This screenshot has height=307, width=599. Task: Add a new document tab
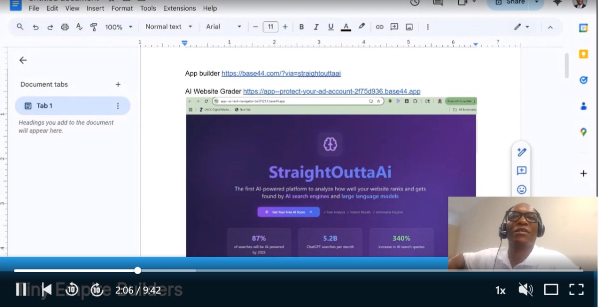(x=118, y=84)
